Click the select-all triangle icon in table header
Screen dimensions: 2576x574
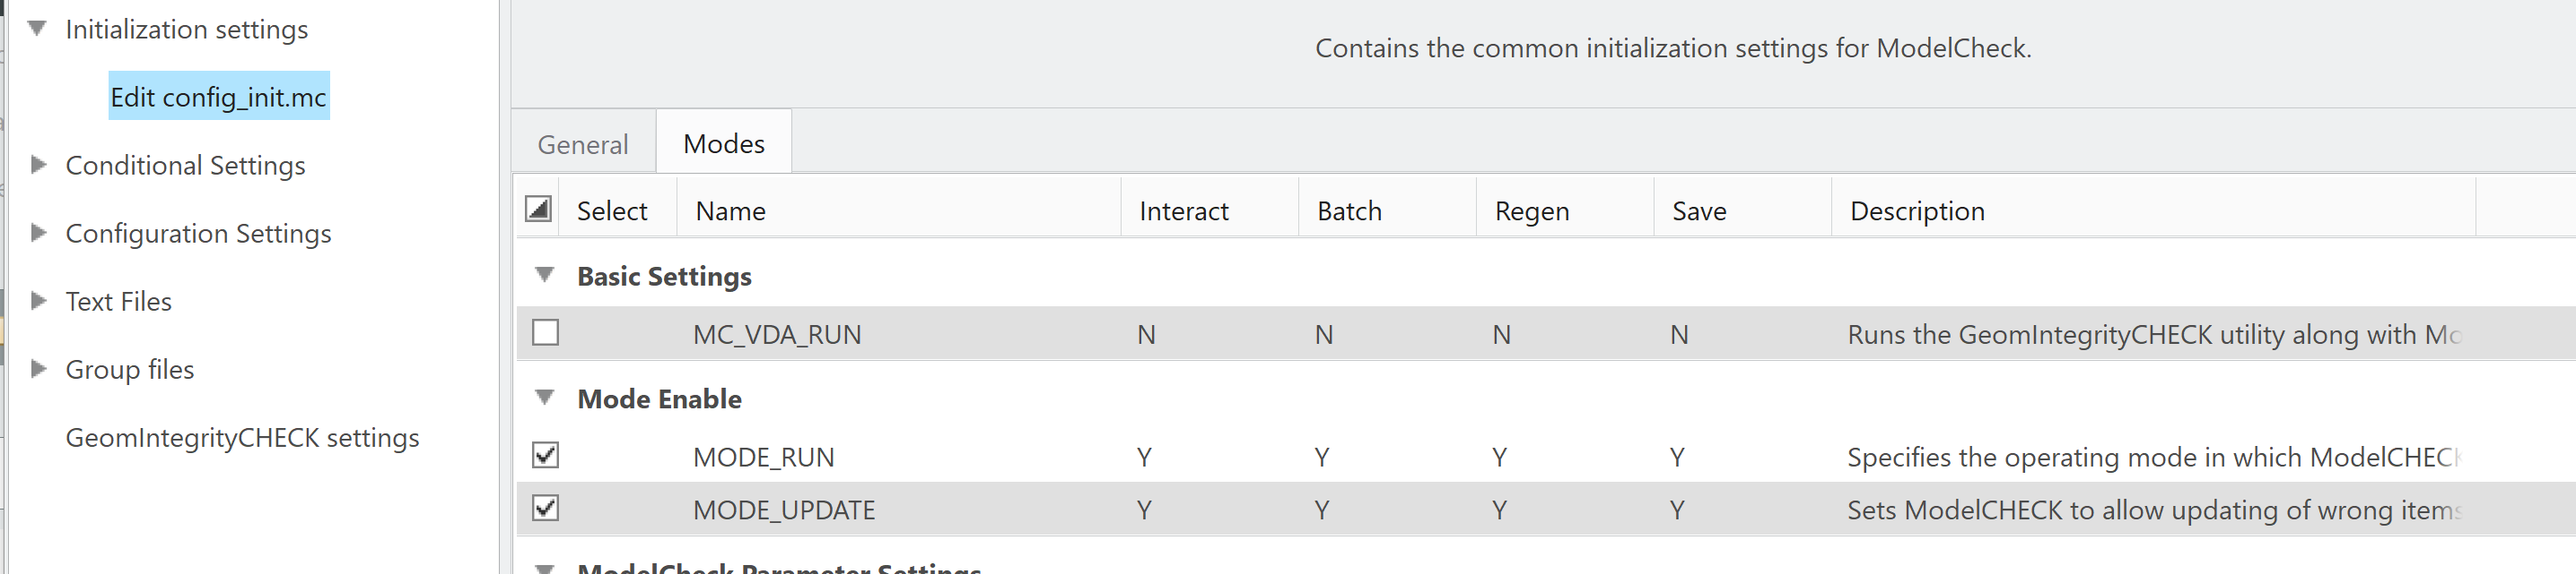tap(537, 210)
